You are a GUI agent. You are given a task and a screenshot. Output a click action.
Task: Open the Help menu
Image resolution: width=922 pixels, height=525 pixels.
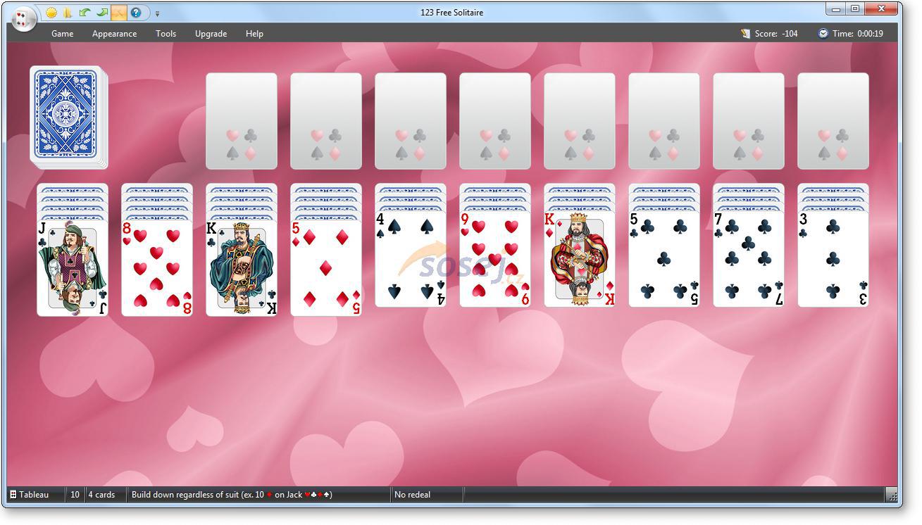(254, 34)
